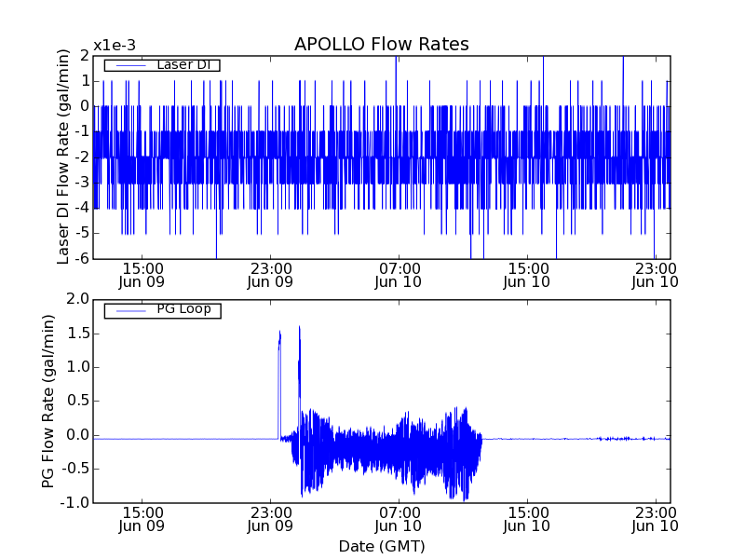Click the Laser DI legend entry
Screen dimensions: 745x559
[x=187, y=64]
